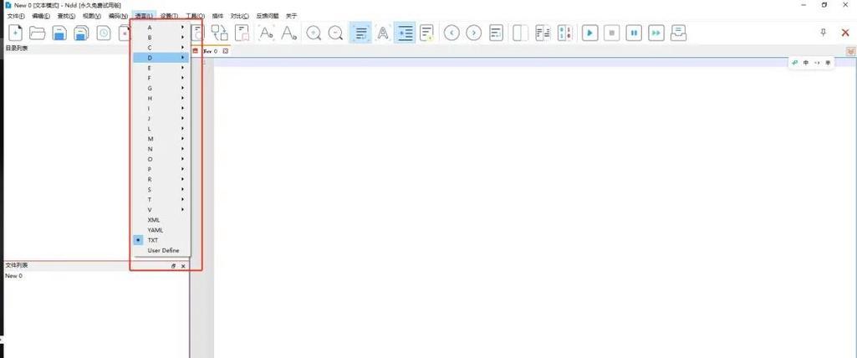The image size is (857, 358).
Task: Switch to the New 0 editor tab
Action: coord(211,51)
